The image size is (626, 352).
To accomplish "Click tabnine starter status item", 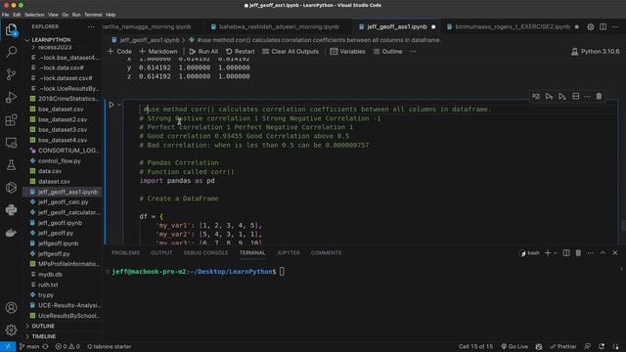I will point(109,346).
